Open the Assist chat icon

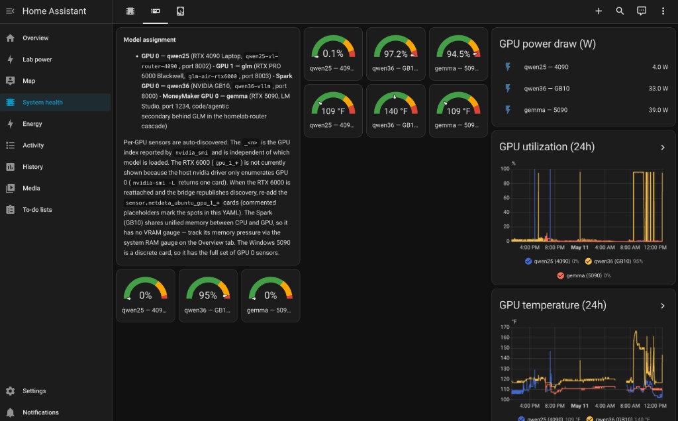641,11
